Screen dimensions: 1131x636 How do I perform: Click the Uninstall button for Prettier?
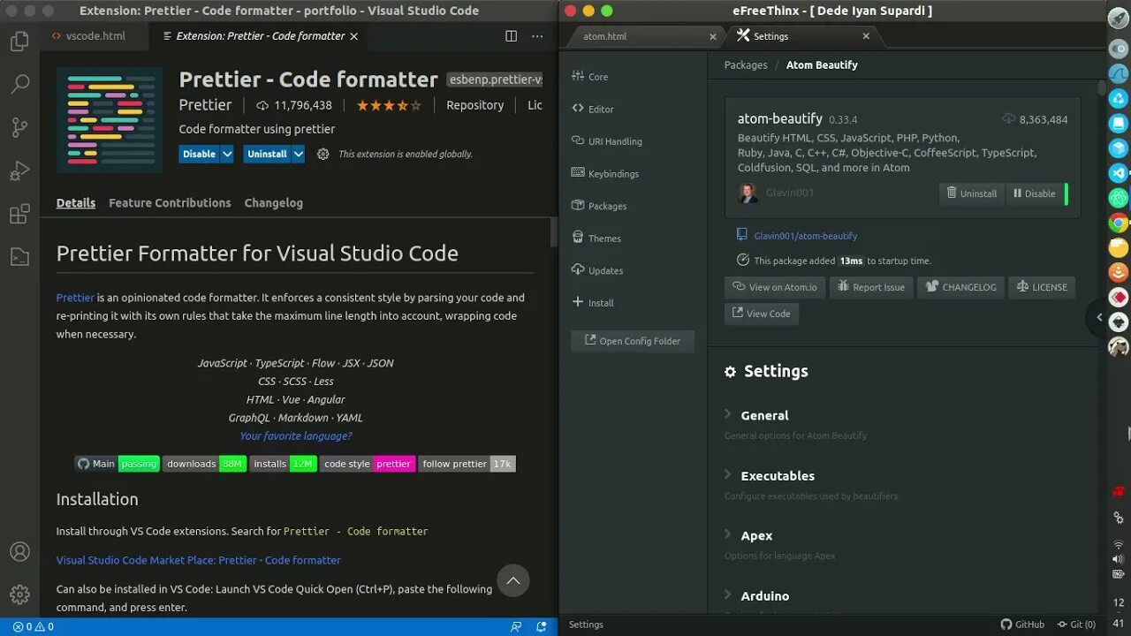point(268,154)
